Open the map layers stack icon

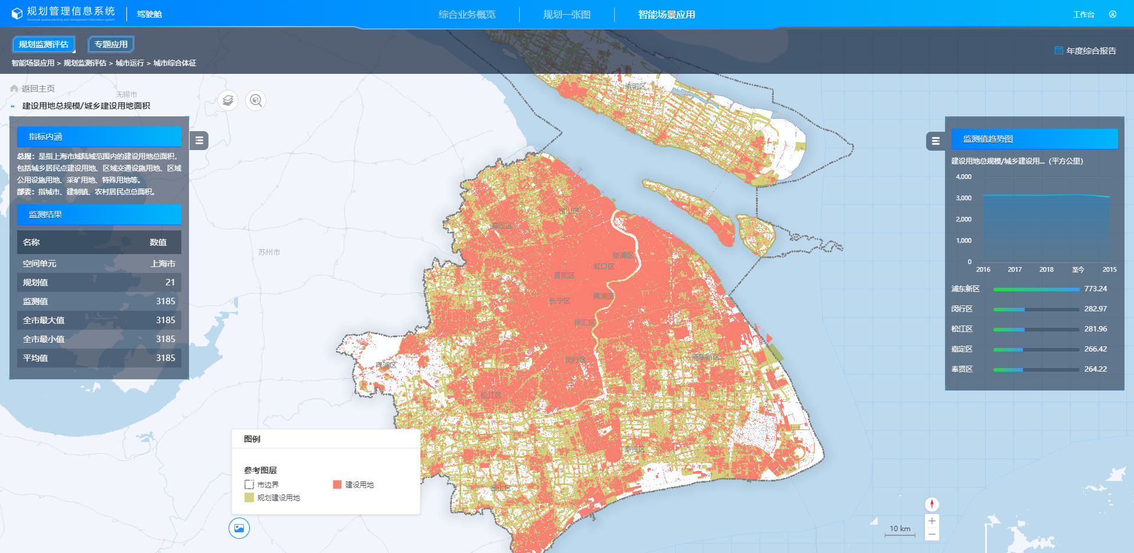point(228,100)
